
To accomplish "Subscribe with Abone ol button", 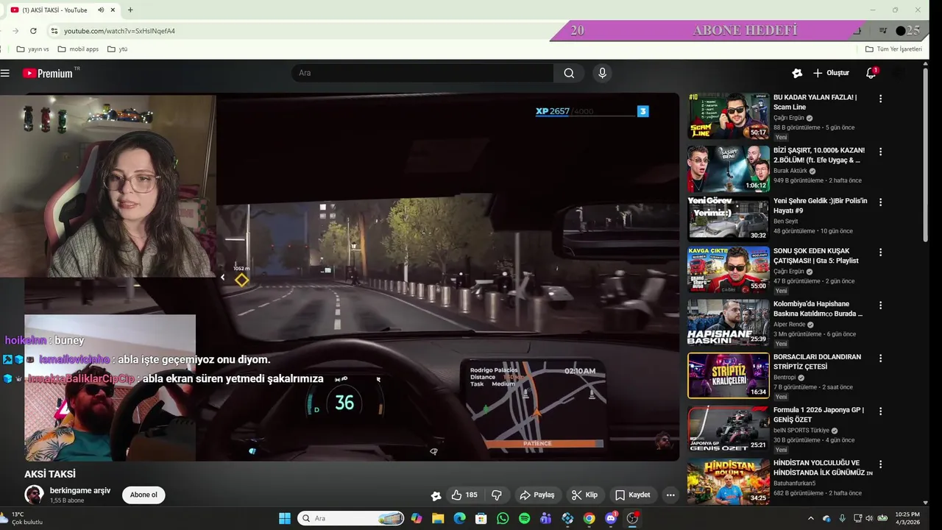I will [144, 495].
